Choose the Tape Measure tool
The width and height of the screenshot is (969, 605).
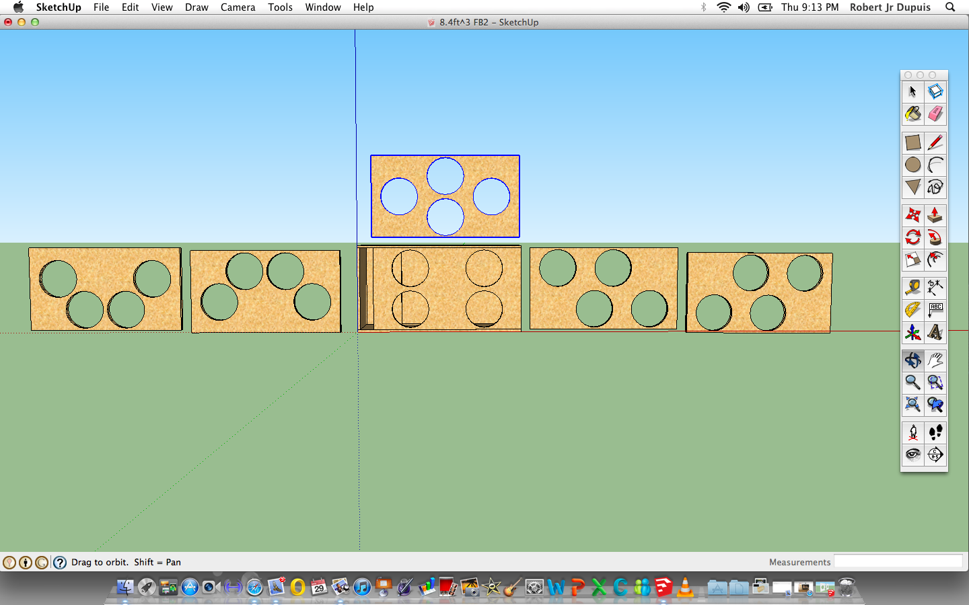coord(912,288)
